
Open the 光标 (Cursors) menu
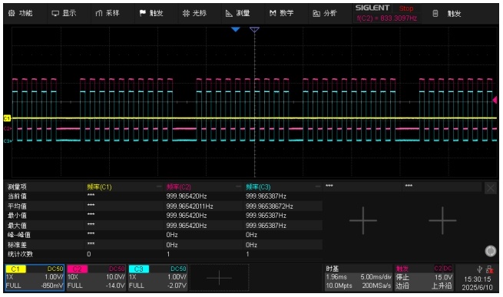coord(194,13)
